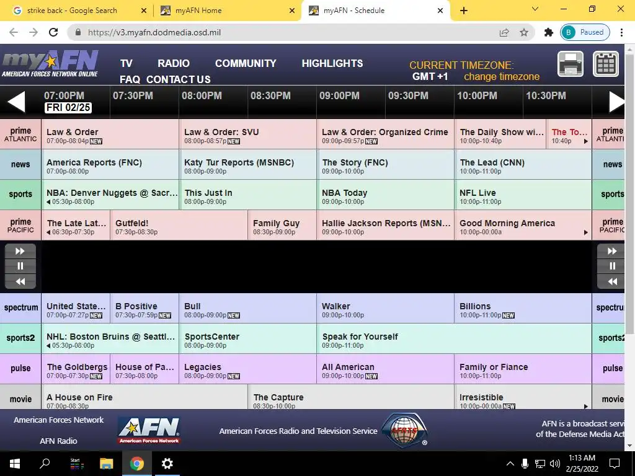Open Speak for Yourself listing
Screen dimensions: 635x476
pyautogui.click(x=454, y=338)
